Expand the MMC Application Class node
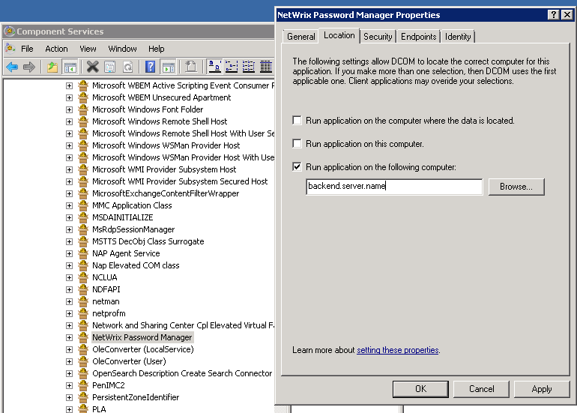The height and width of the screenshot is (413, 577). click(x=69, y=205)
